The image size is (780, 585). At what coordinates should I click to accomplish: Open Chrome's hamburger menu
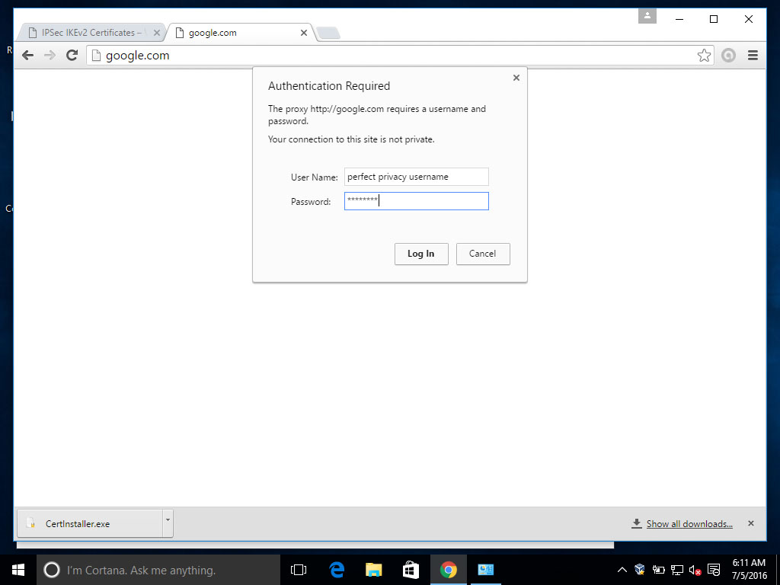click(x=753, y=55)
